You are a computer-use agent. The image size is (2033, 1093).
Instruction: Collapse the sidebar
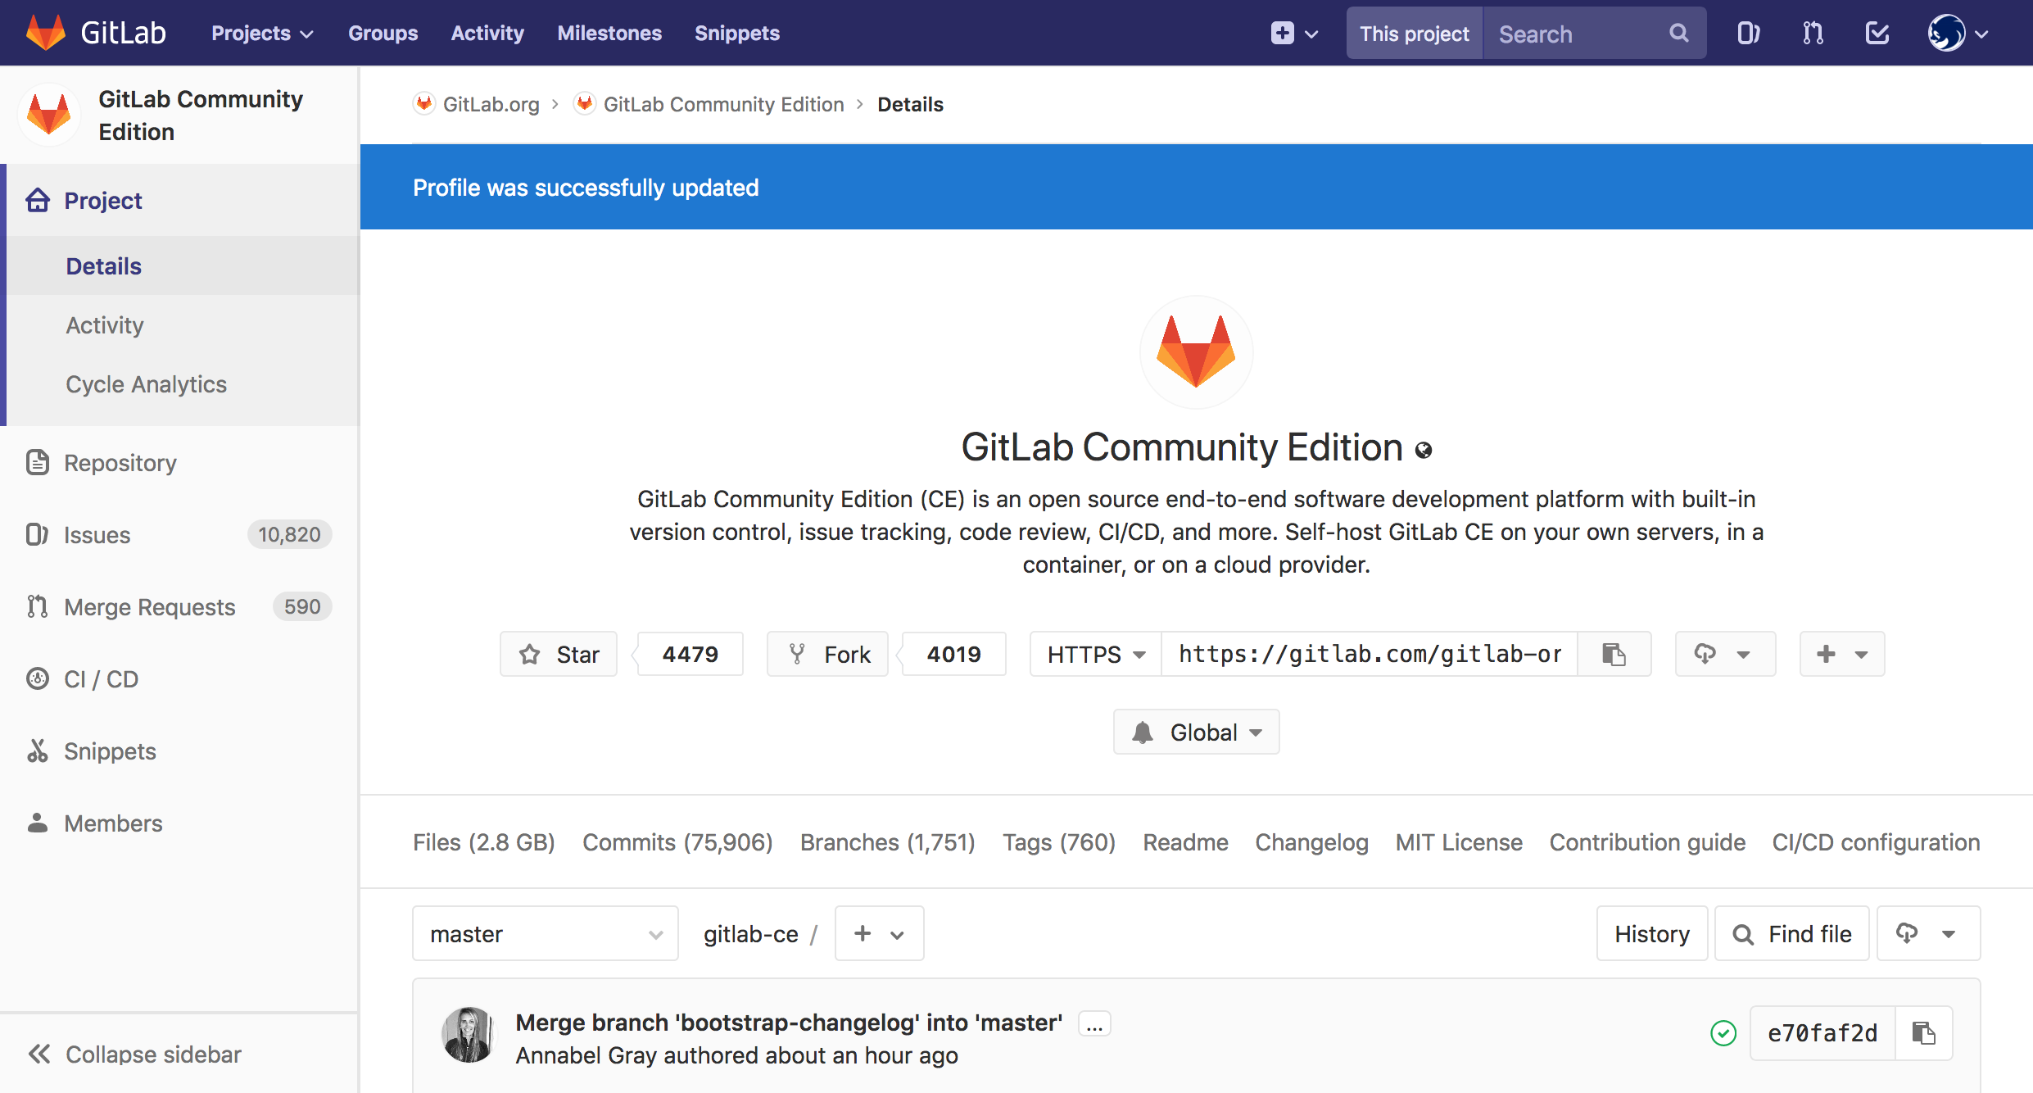click(x=134, y=1054)
